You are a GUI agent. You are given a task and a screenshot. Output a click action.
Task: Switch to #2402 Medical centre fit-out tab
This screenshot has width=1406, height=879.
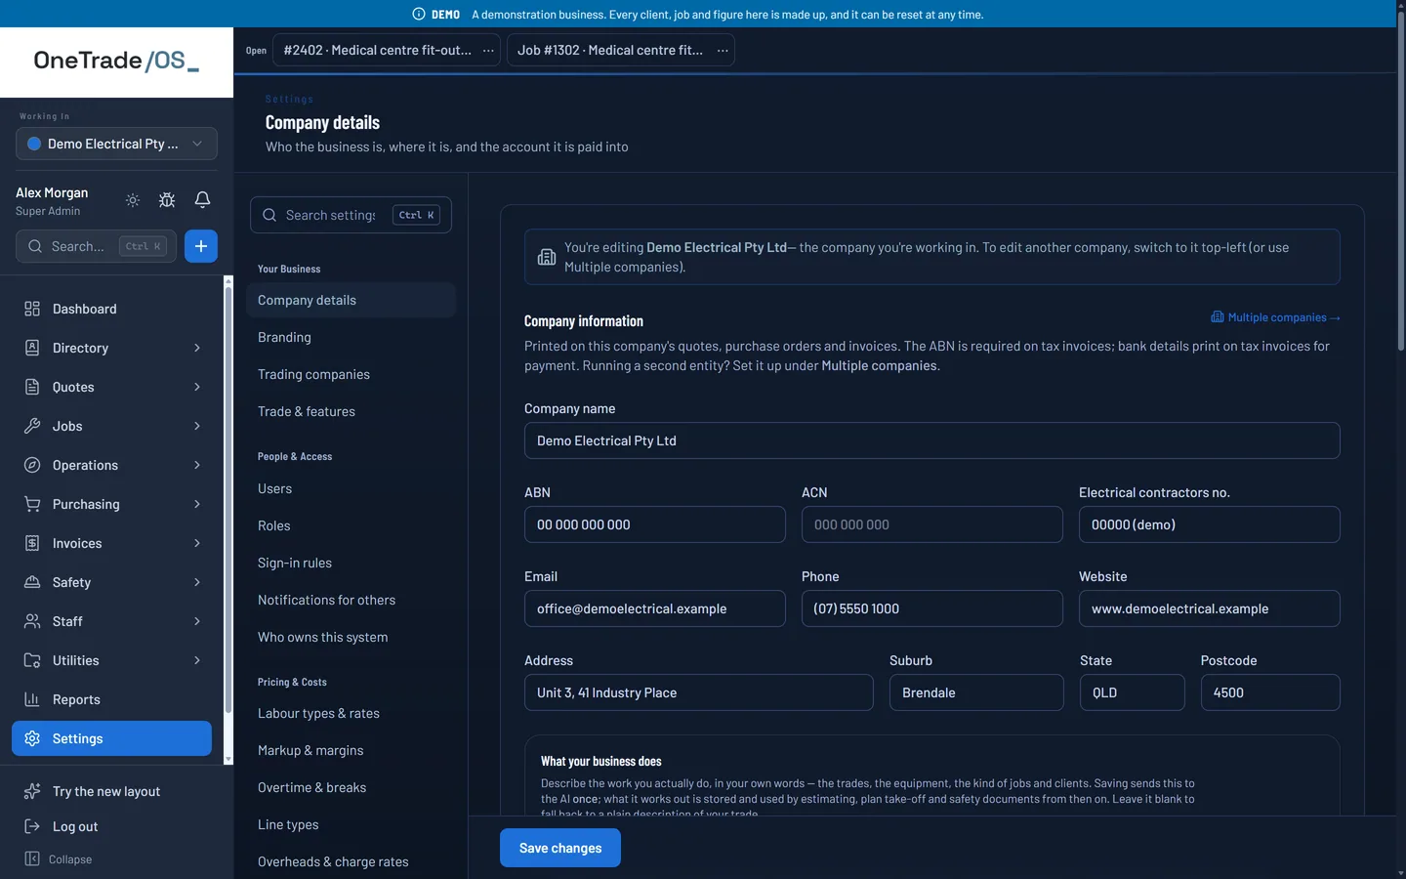tap(377, 50)
